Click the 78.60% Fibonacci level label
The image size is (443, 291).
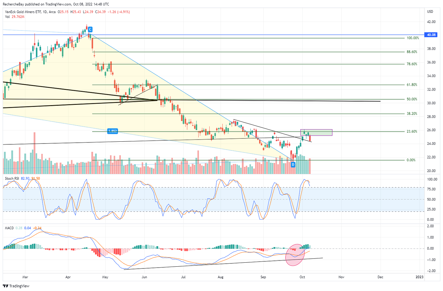[412, 64]
